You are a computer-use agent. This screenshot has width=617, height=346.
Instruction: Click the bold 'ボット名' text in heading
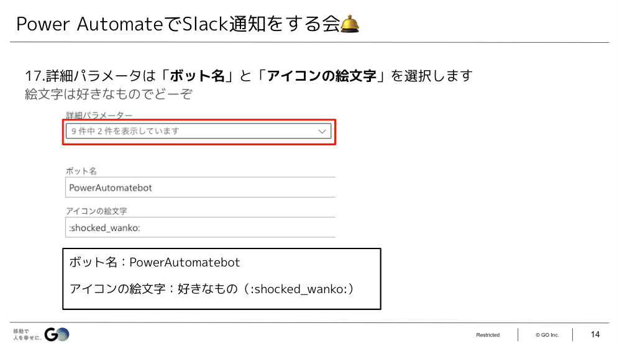click(x=197, y=76)
